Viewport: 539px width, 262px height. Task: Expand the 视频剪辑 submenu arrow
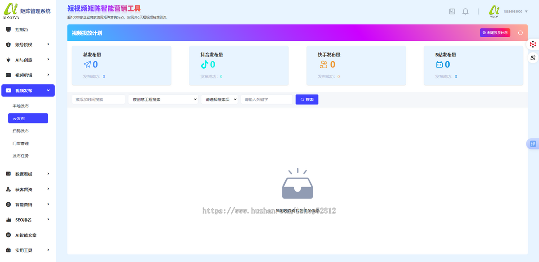pos(48,75)
